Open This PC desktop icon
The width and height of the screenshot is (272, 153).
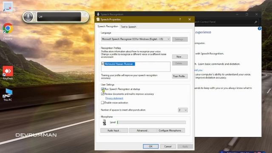pos(8,95)
